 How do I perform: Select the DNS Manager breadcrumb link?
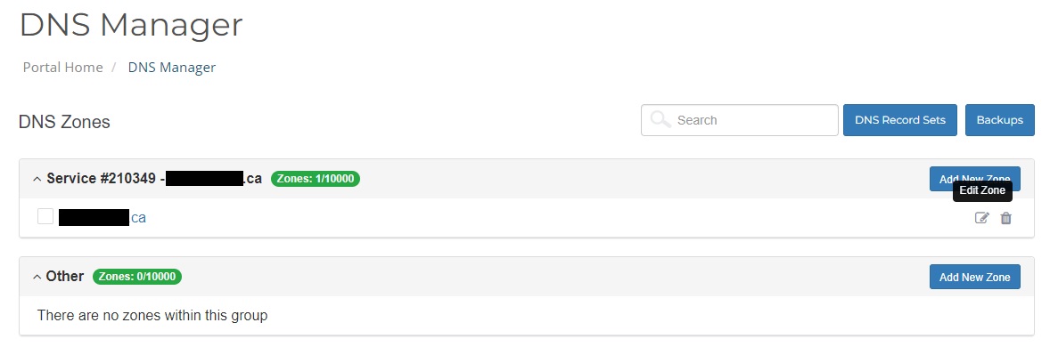172,68
